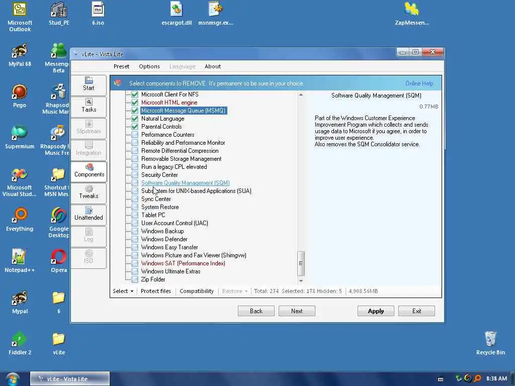Select the Pego desktop shortcut
The width and height of the screenshot is (515, 386).
[x=20, y=96]
